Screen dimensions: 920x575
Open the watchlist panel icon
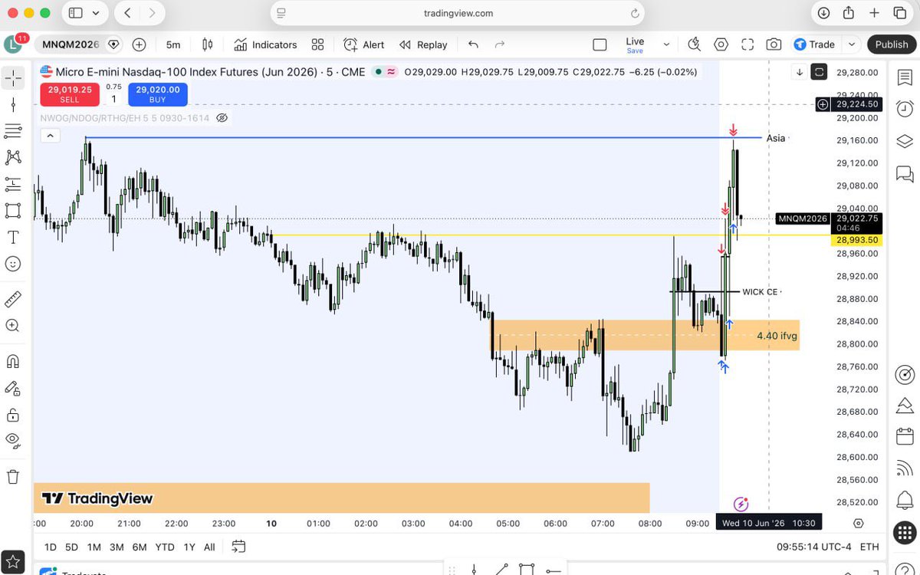click(x=905, y=77)
